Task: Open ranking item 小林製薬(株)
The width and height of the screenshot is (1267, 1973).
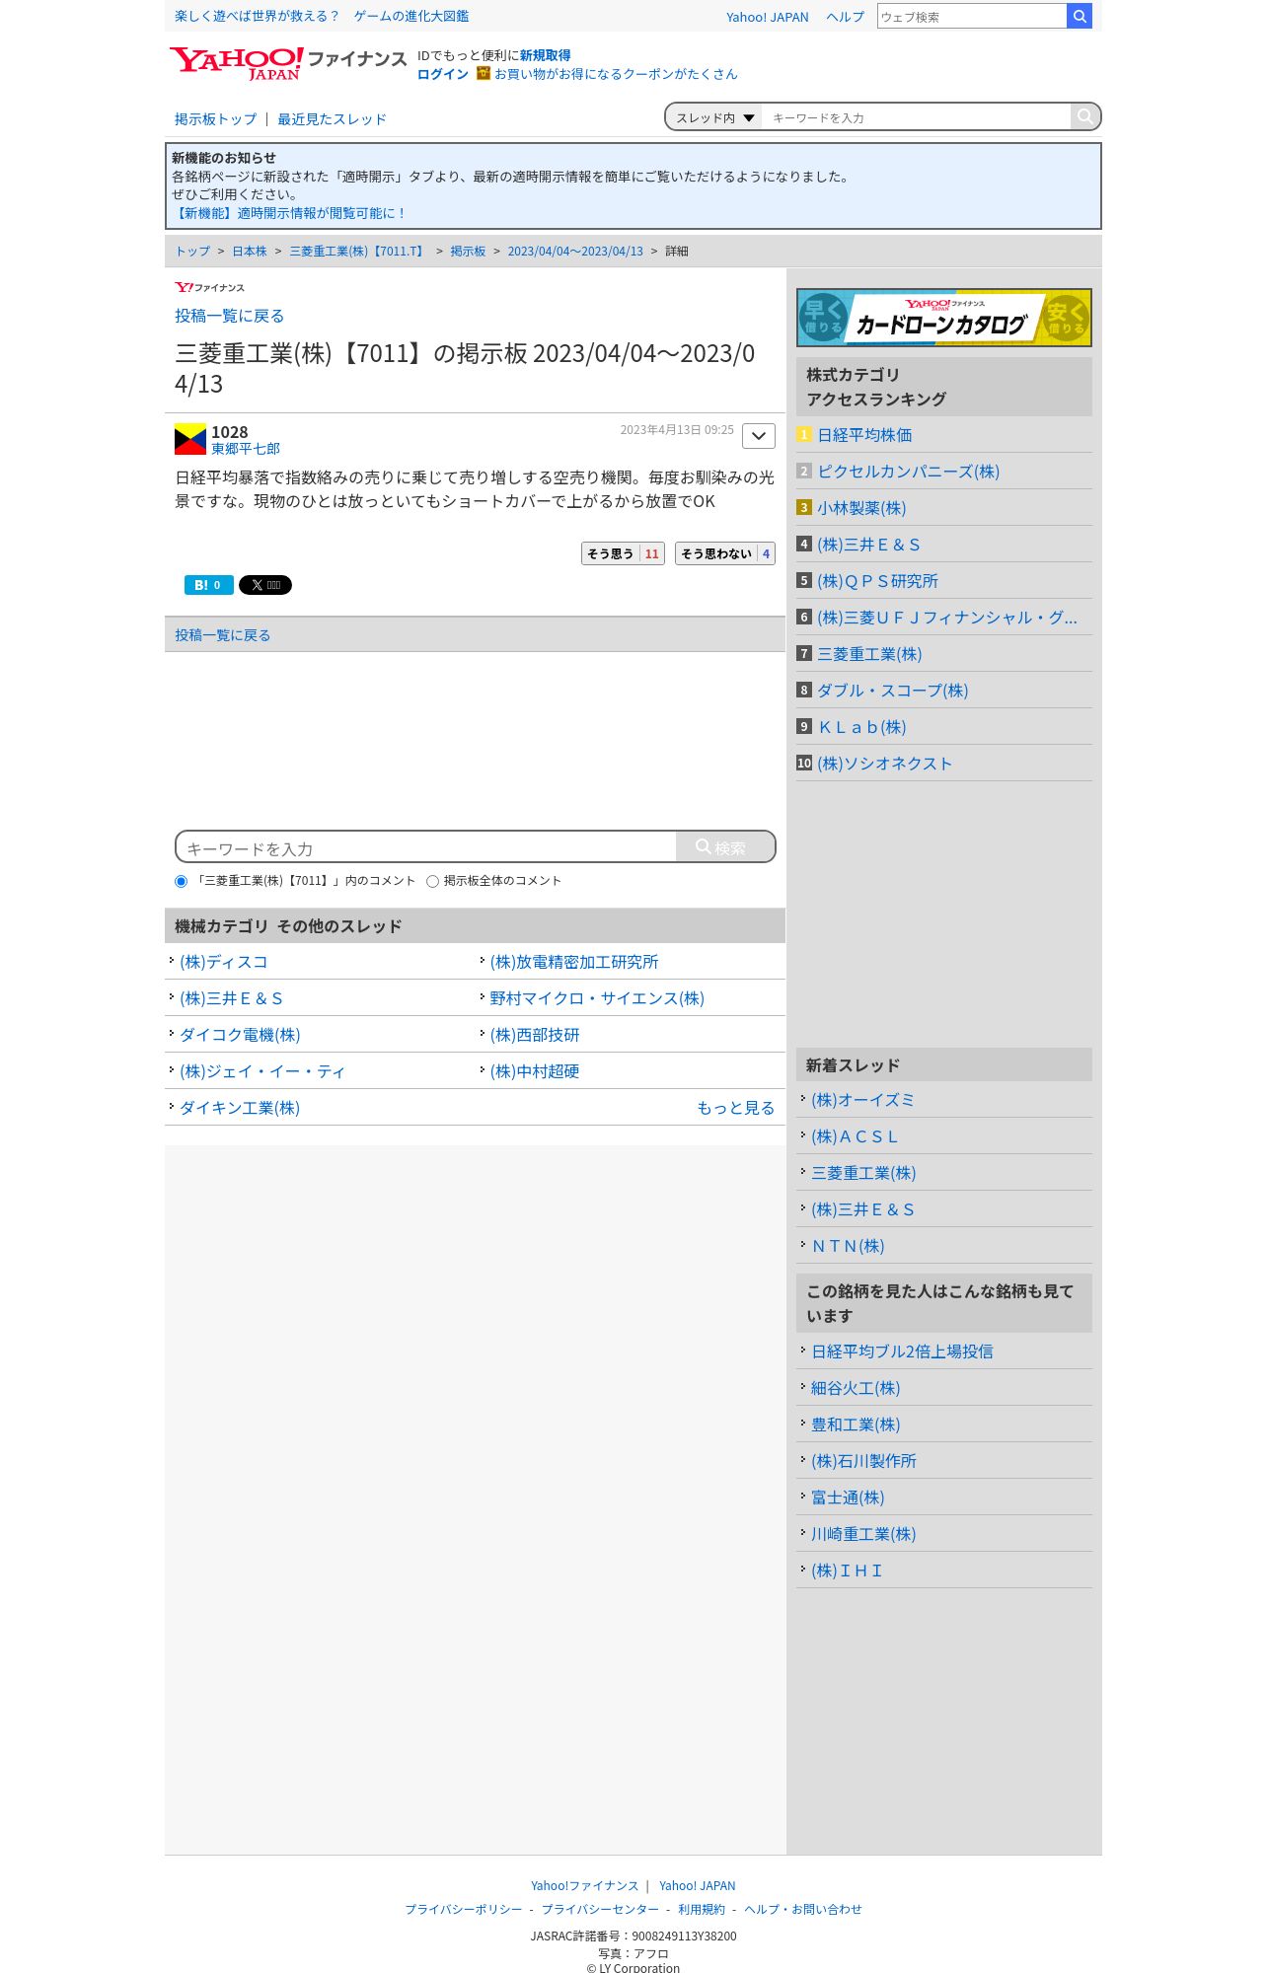Action: coord(861,508)
